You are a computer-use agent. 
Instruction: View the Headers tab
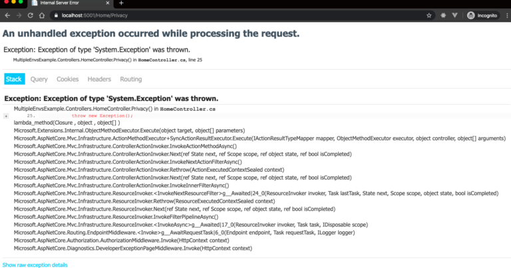pos(99,79)
